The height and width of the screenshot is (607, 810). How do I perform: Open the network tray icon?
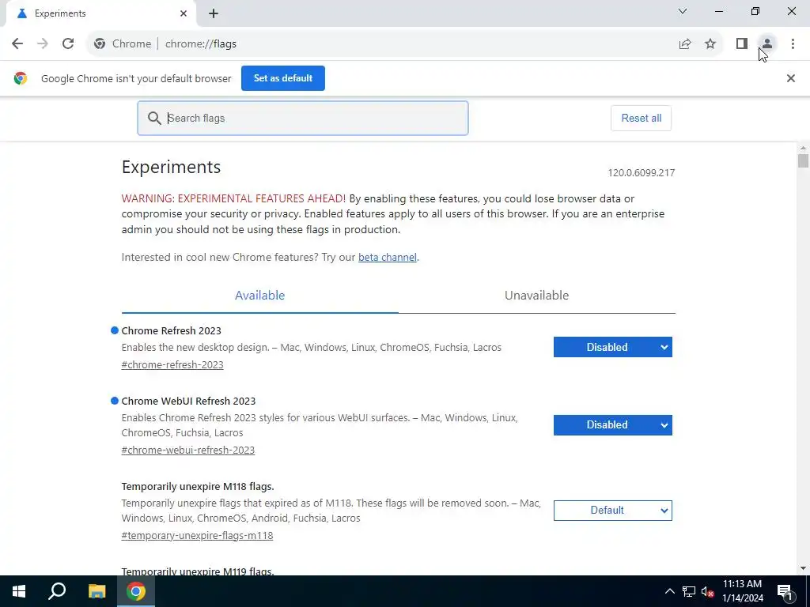[x=689, y=591]
